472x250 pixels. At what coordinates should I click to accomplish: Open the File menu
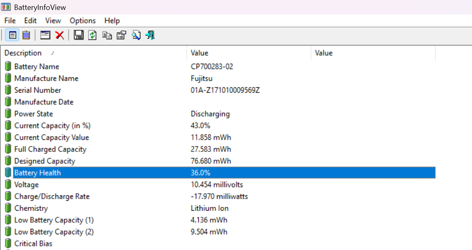10,20
